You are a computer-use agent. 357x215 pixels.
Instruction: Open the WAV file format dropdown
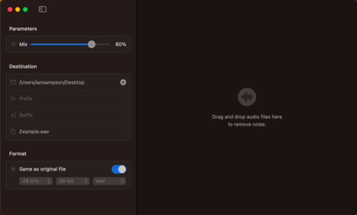click(x=109, y=181)
